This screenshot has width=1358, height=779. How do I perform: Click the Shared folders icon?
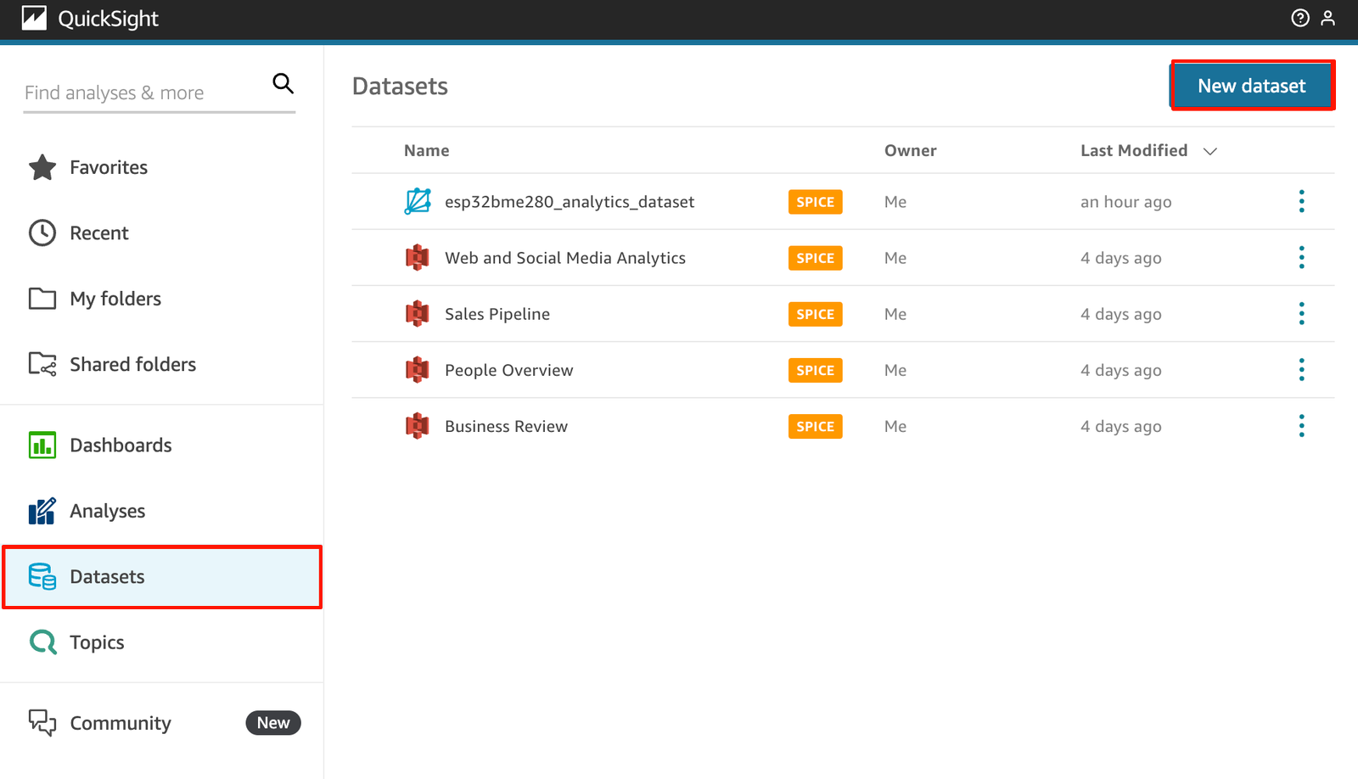click(42, 364)
